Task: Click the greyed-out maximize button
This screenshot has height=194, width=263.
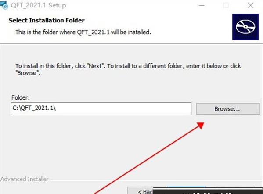Action: 226,5
